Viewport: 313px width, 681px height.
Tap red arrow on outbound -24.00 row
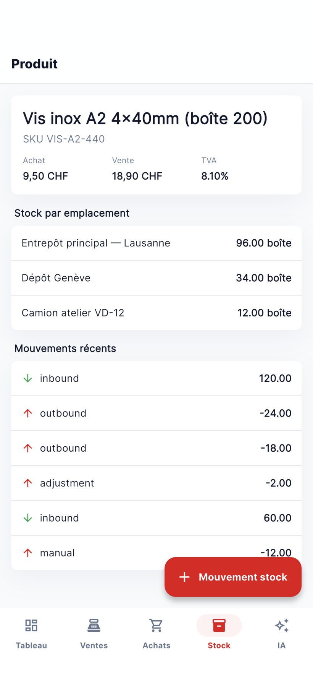pyautogui.click(x=28, y=413)
